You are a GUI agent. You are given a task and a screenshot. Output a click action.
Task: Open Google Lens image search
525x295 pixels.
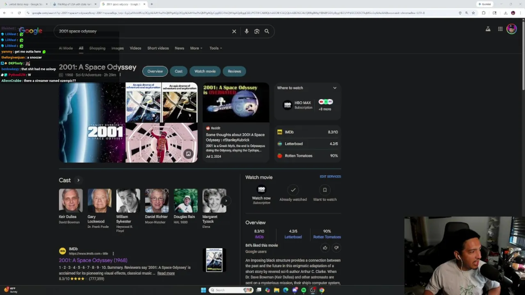[x=257, y=31]
